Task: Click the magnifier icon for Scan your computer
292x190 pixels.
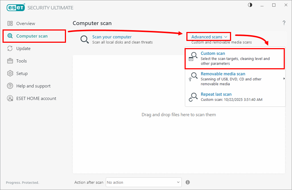Action: (85, 40)
